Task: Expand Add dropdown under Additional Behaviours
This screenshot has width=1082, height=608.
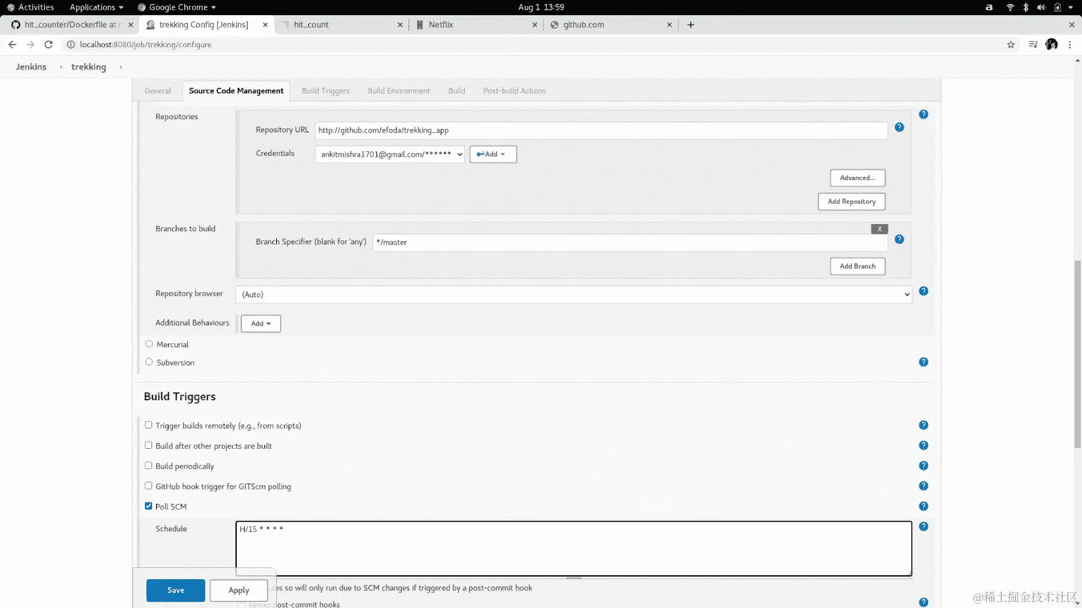Action: [x=260, y=323]
